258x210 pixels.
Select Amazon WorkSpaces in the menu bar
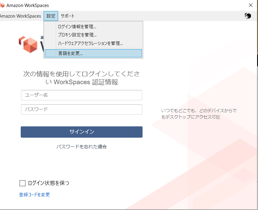[20, 16]
